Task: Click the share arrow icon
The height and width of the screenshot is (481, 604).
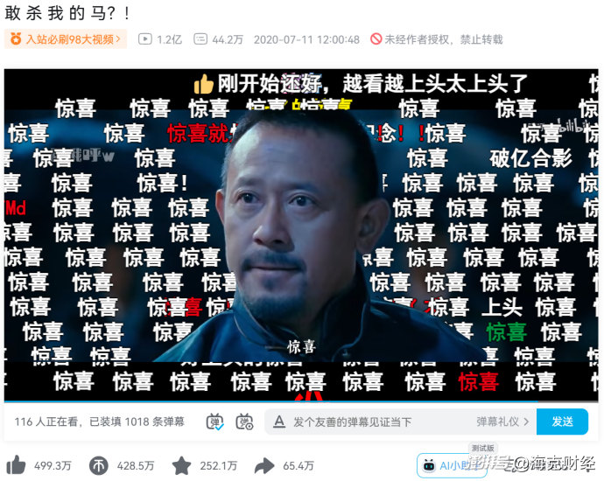Action: click(264, 466)
